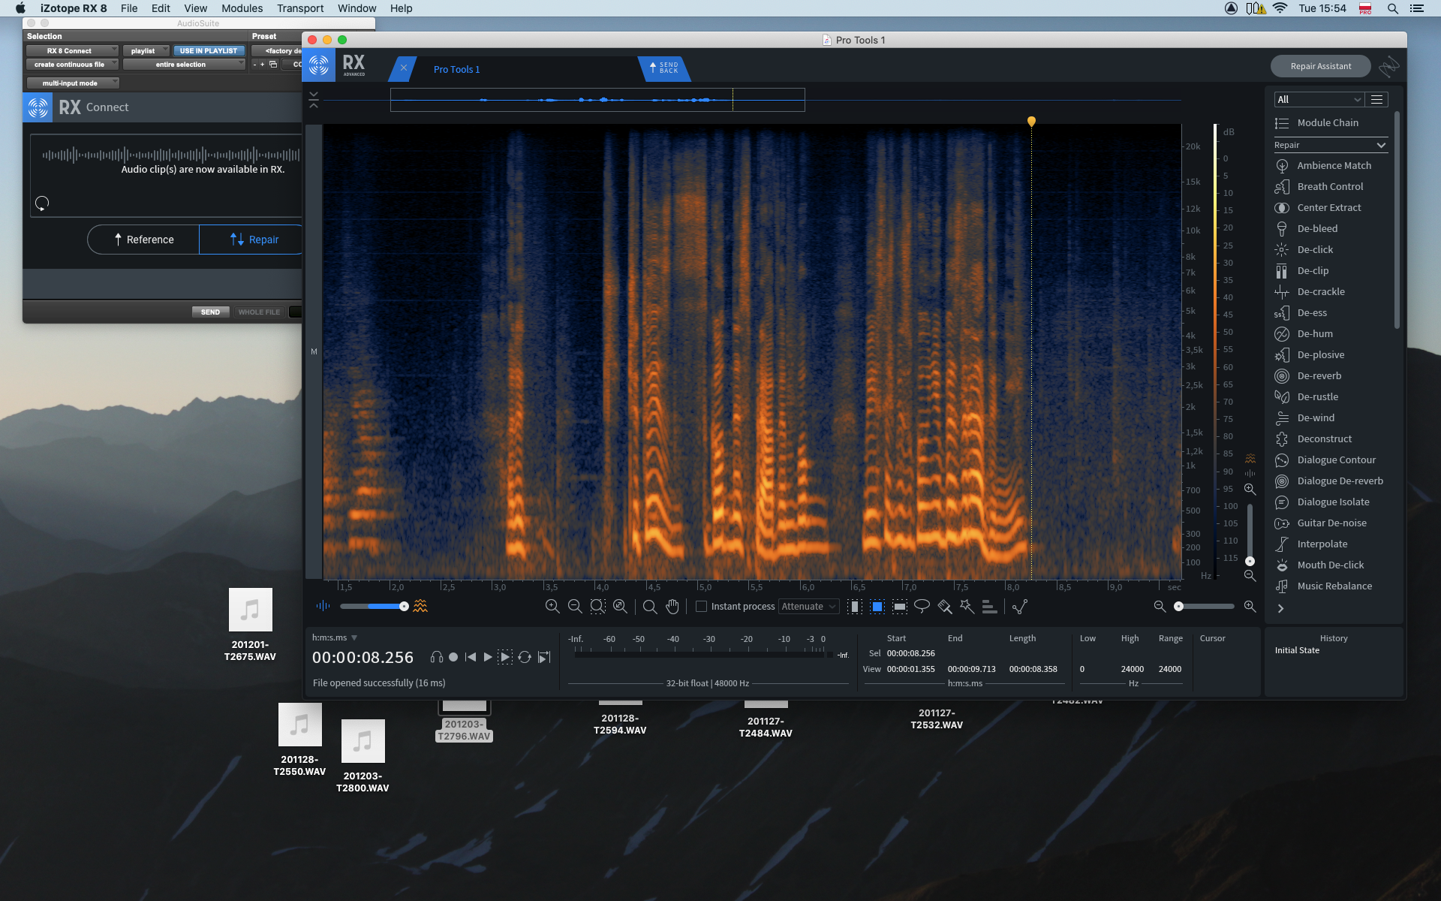Open the Breath Control module

(x=1329, y=186)
